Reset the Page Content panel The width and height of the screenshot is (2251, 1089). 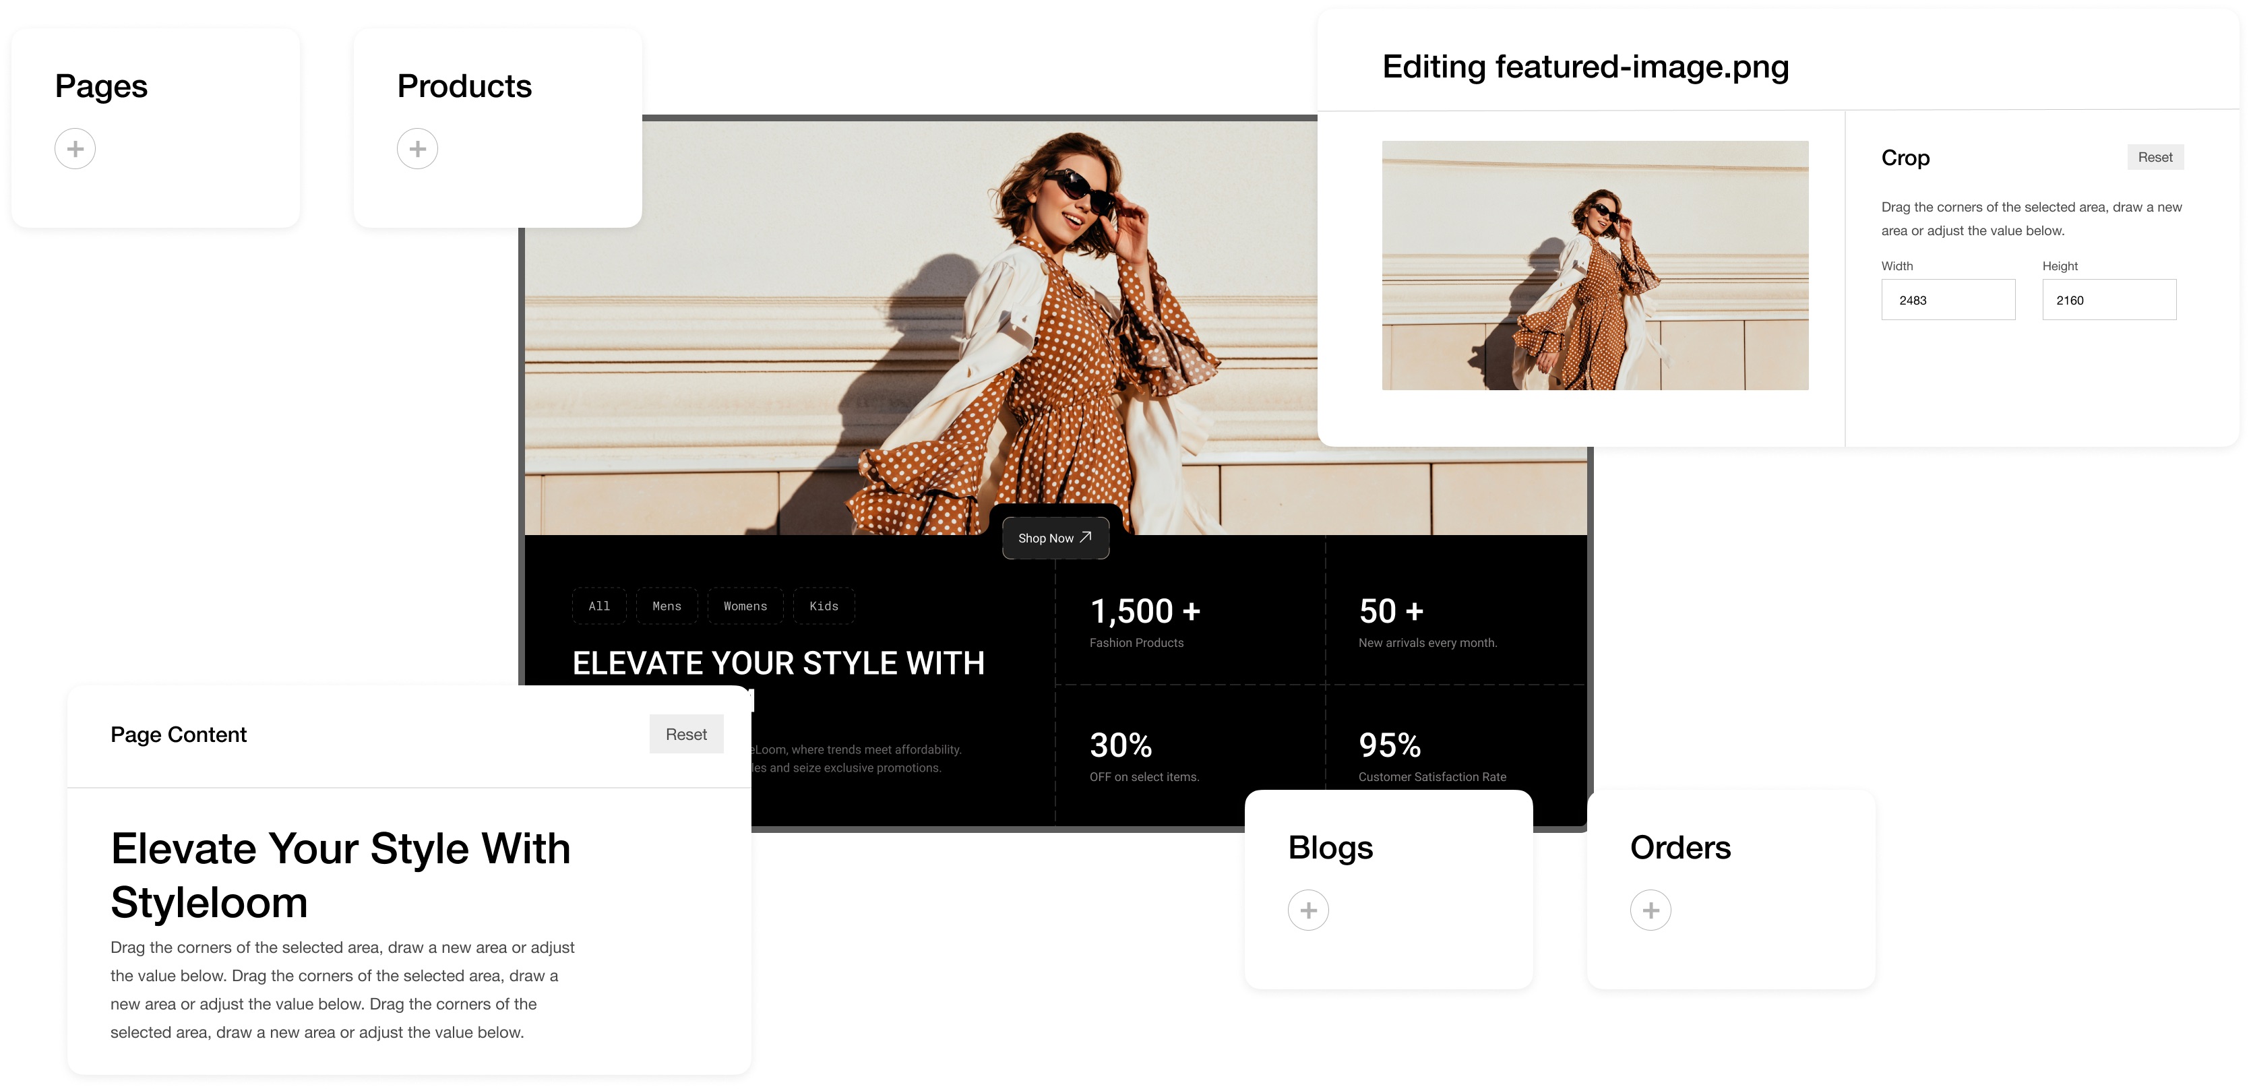686,734
